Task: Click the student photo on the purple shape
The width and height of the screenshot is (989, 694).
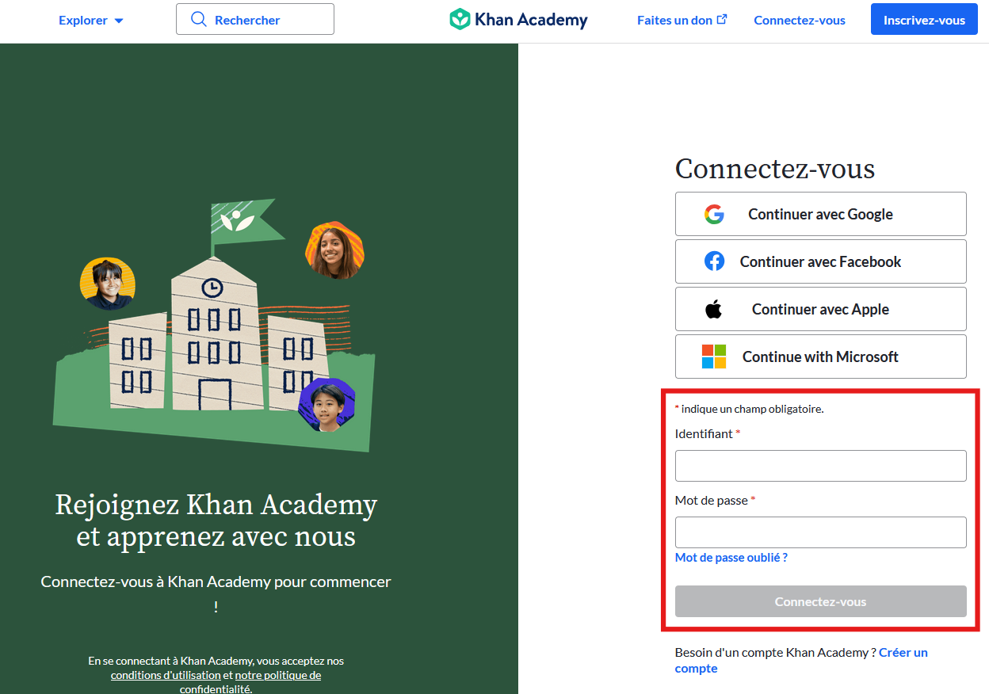Action: coord(326,405)
